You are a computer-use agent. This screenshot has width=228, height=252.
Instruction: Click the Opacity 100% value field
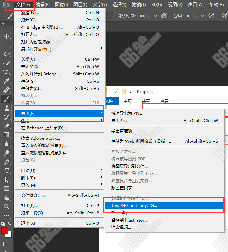click(144, 16)
